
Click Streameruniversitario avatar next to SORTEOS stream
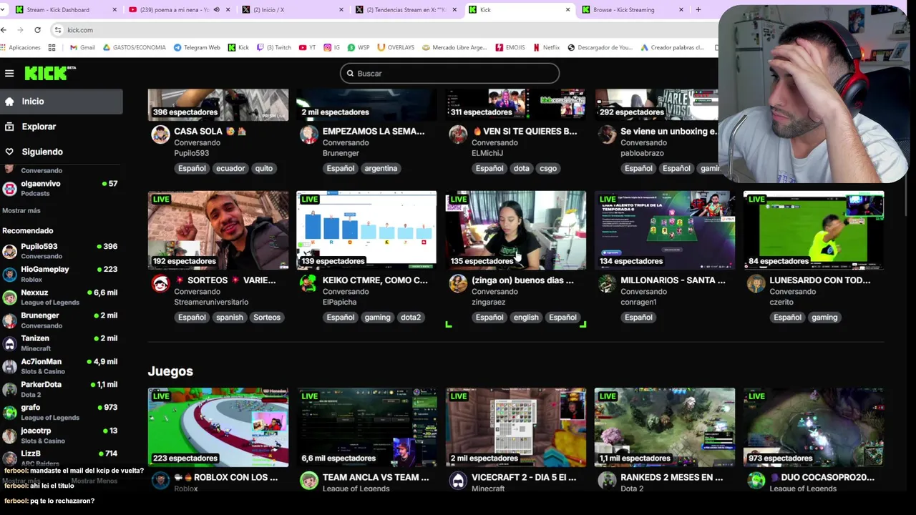coord(160,283)
